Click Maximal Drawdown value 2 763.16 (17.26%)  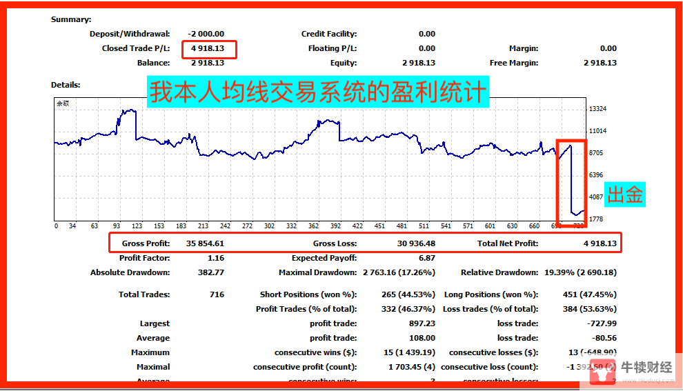pos(399,272)
